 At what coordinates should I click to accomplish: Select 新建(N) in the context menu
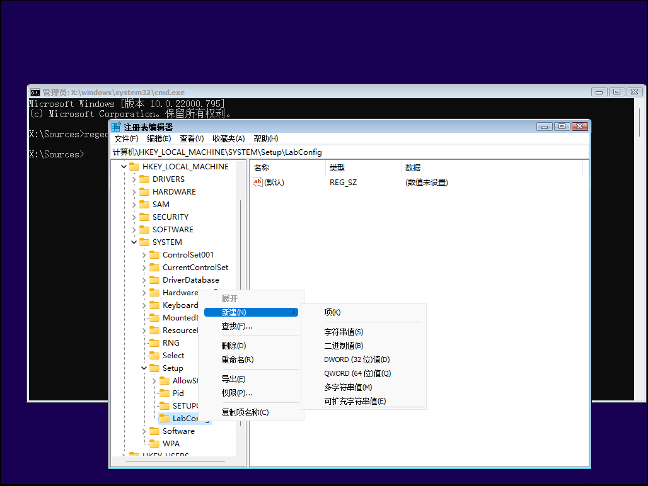tap(251, 312)
